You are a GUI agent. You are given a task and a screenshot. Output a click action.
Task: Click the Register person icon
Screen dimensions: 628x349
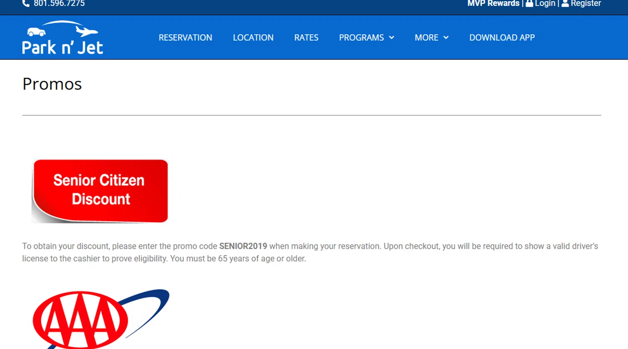click(565, 3)
